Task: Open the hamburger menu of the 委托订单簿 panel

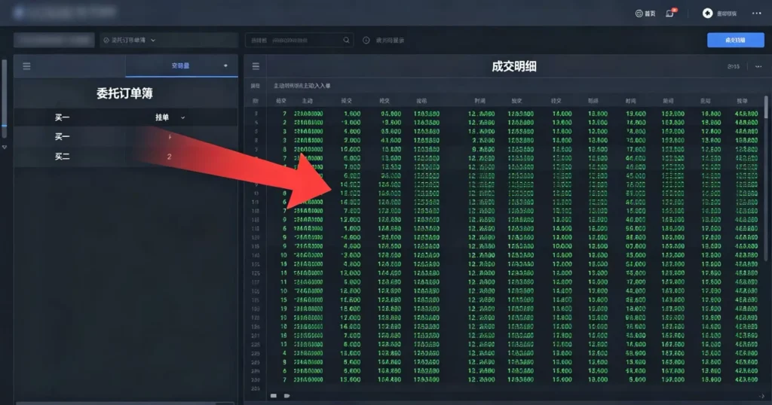Action: coord(26,65)
